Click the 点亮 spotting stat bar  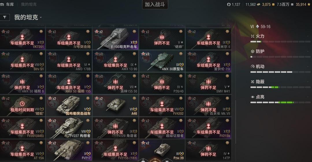(x=280, y=102)
